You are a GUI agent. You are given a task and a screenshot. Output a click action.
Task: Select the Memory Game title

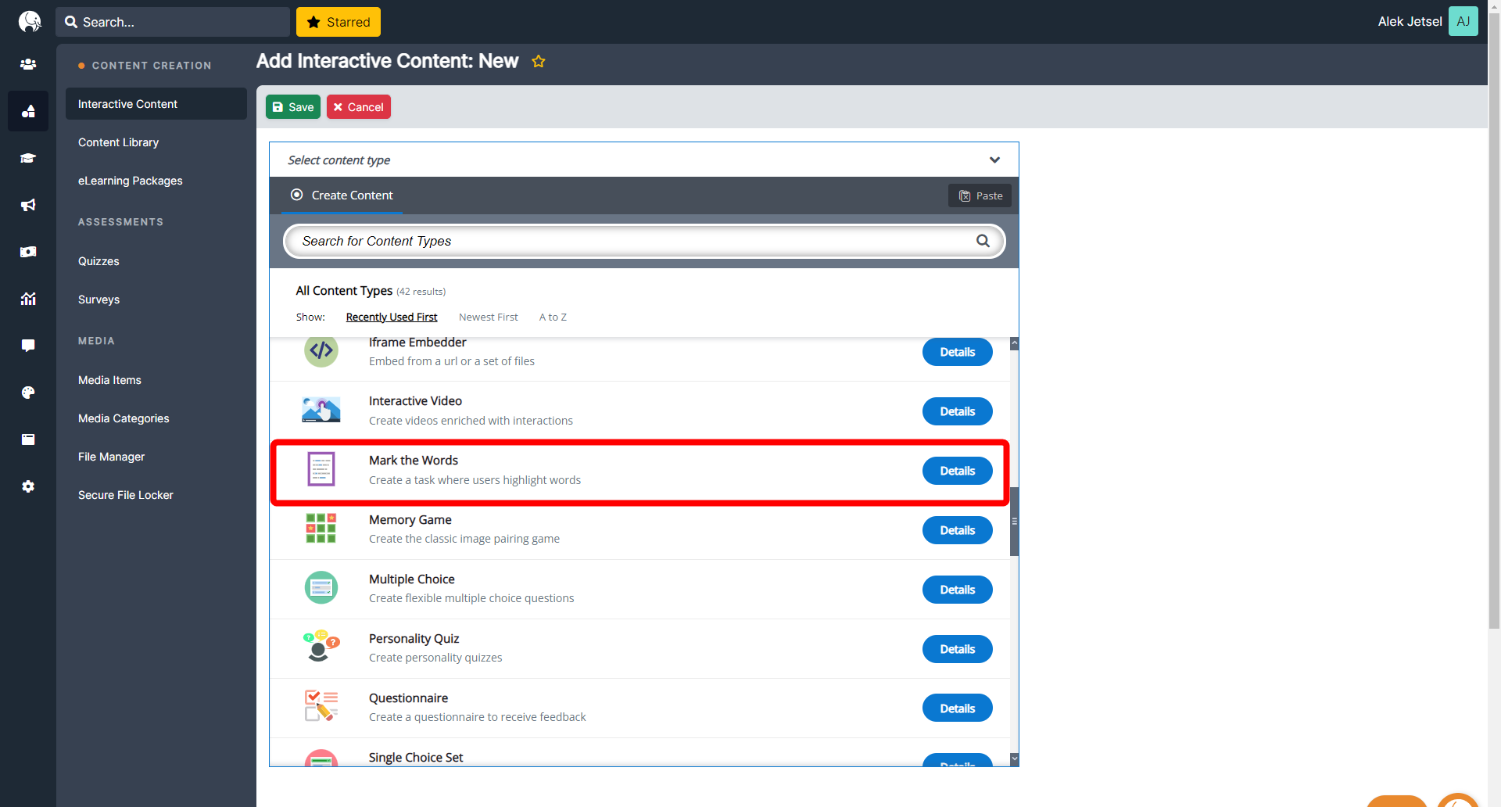[x=410, y=519]
